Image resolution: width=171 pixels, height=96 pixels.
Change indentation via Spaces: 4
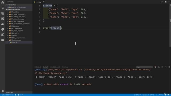(145, 95)
